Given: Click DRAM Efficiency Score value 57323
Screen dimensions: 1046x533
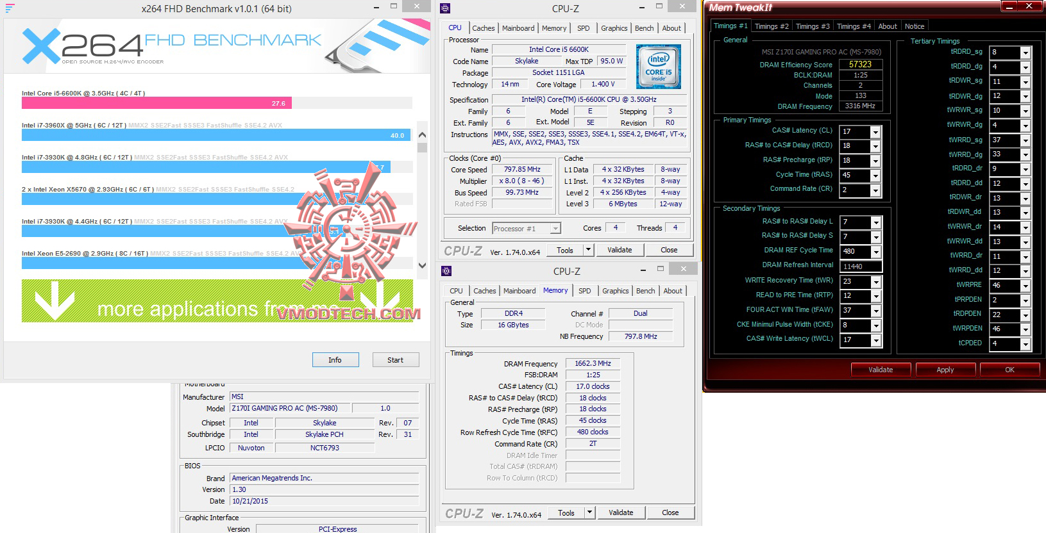Looking at the screenshot, I should tap(861, 65).
